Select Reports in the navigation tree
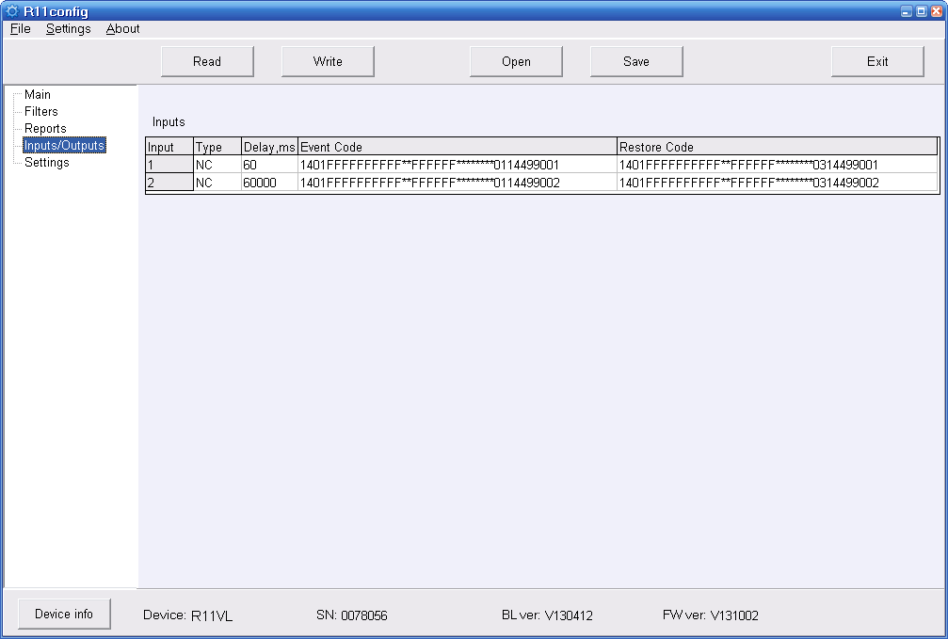 (45, 129)
